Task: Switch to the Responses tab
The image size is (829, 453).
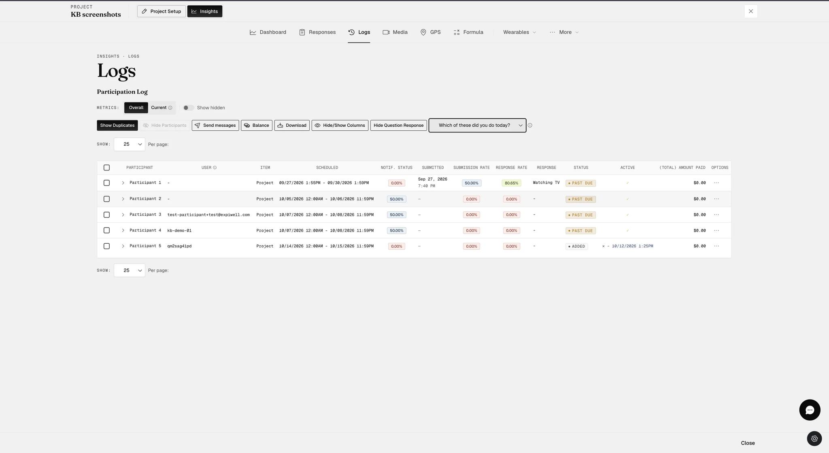Action: pos(317,32)
